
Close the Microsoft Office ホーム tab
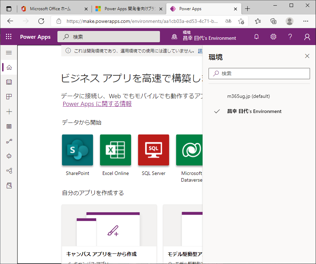click(x=86, y=9)
